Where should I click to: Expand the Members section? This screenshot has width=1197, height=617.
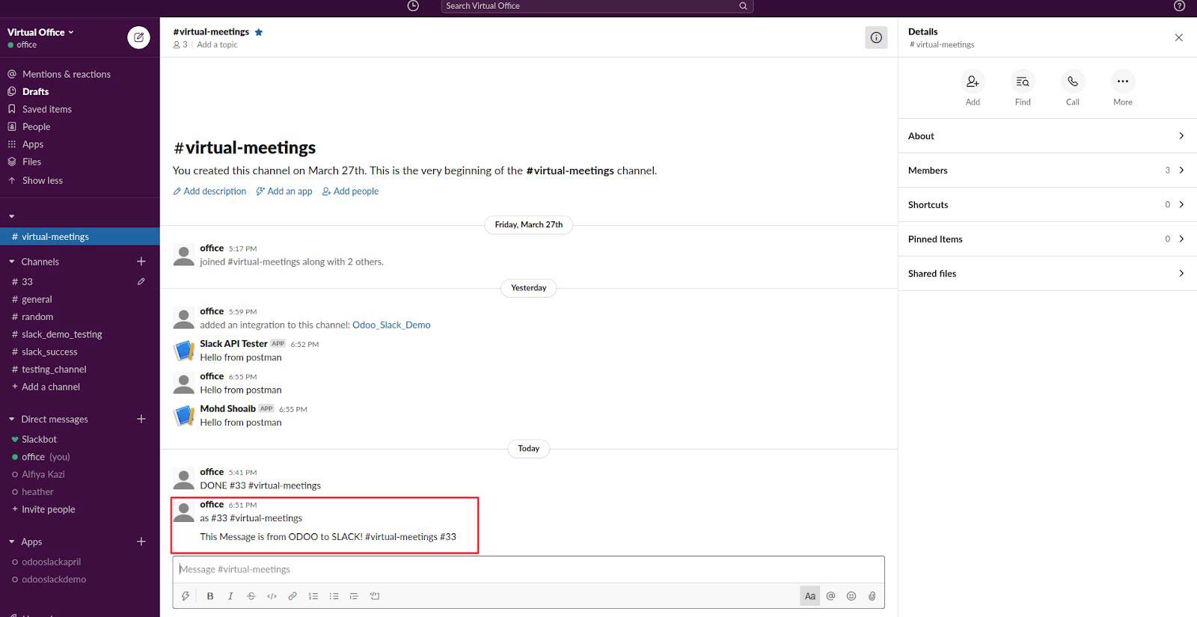[x=1047, y=171]
